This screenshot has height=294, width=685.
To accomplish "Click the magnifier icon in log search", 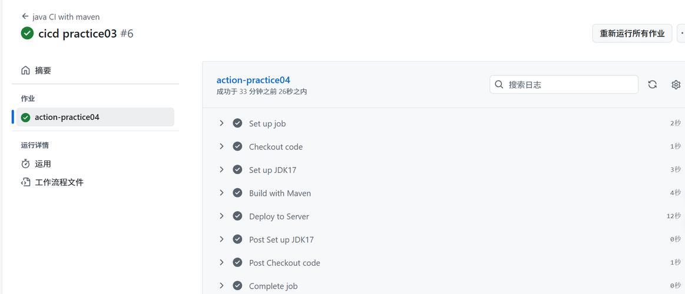I will coord(499,85).
